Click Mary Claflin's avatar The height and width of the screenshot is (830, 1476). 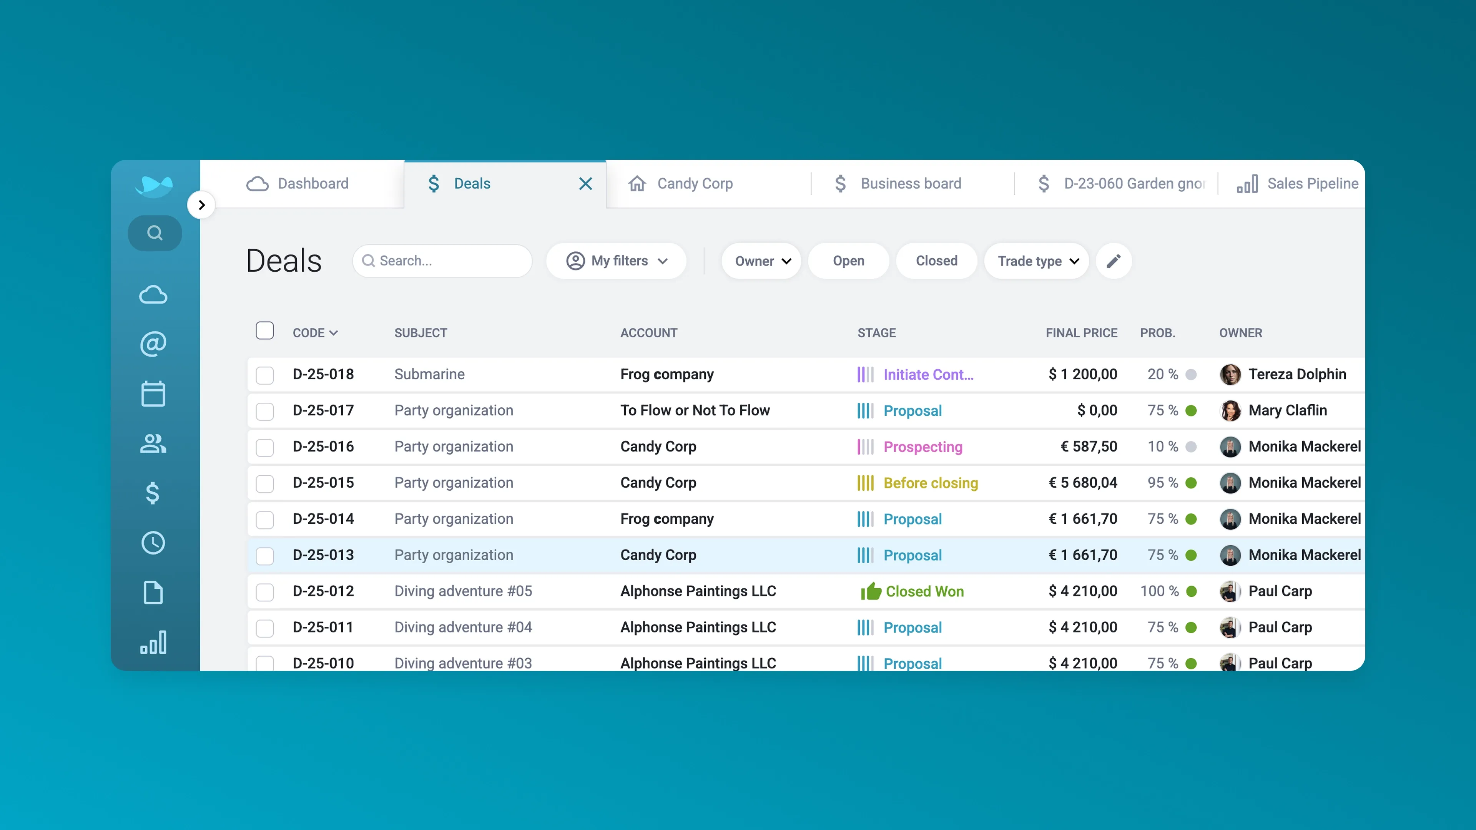(1230, 411)
